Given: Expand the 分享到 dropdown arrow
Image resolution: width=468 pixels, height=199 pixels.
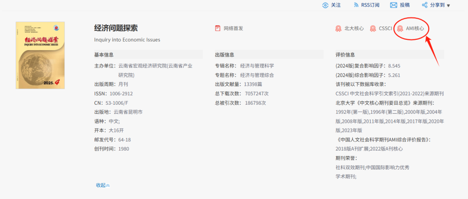Looking at the screenshot, I should (x=448, y=6).
